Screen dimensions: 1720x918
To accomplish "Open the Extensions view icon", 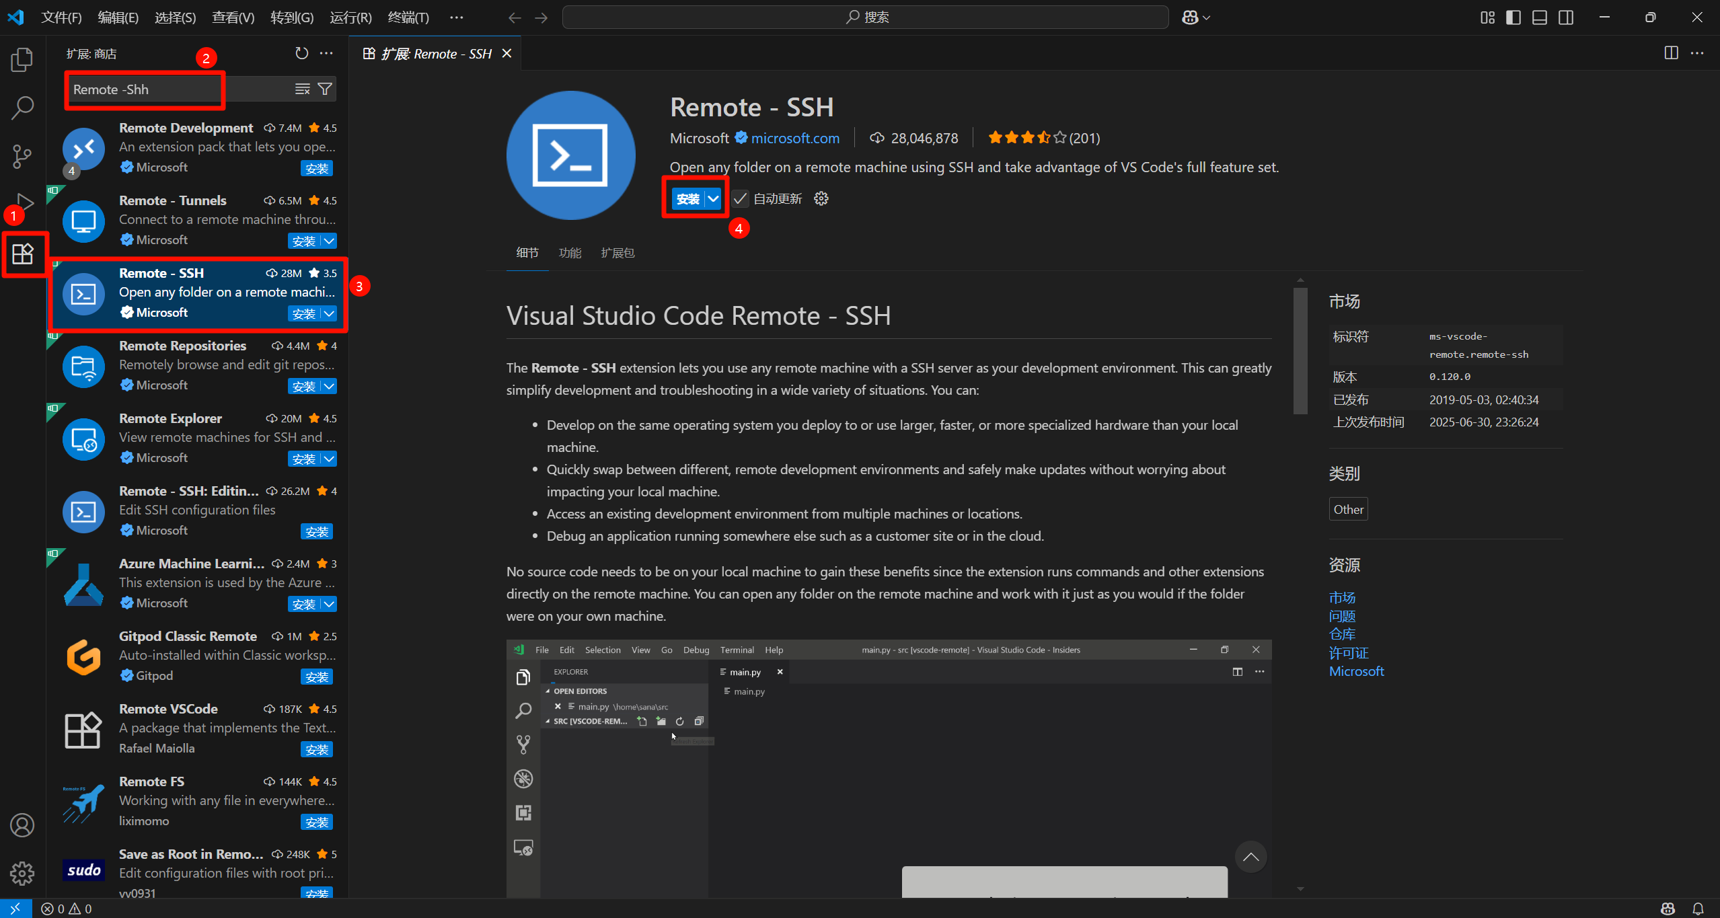I will 23,254.
